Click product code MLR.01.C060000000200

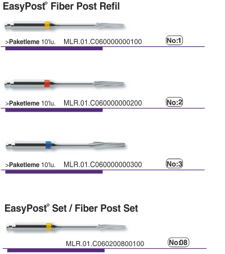(x=103, y=103)
